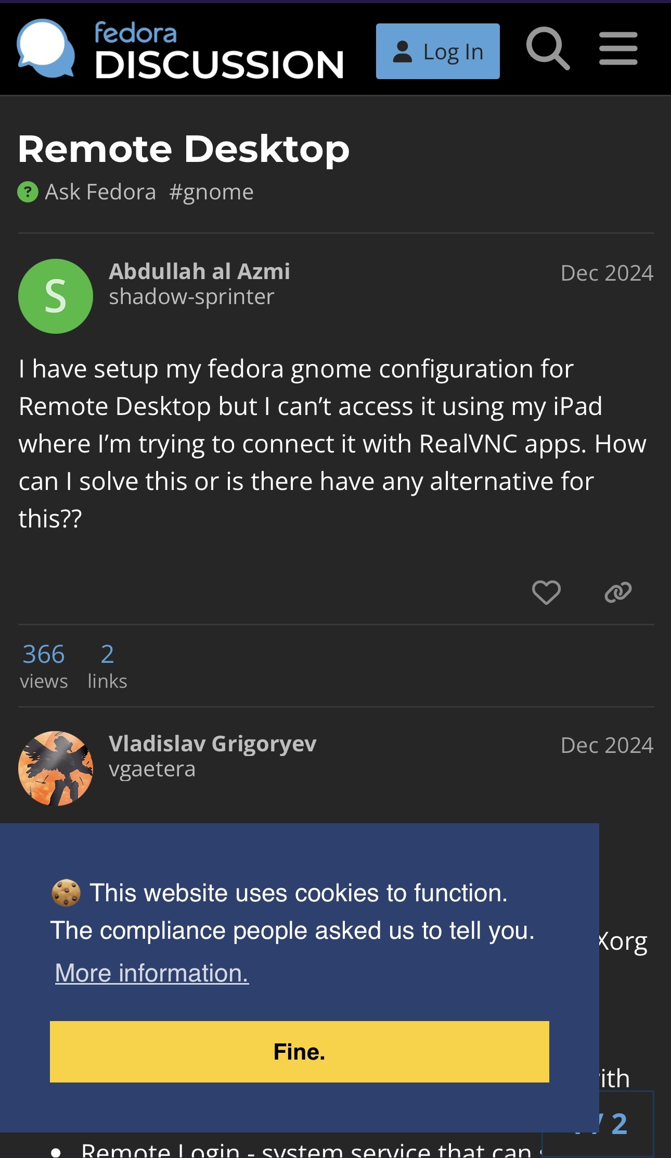Open Vladislav Grigoryev's profile name
Viewport: 671px width, 1158px height.
(x=212, y=744)
